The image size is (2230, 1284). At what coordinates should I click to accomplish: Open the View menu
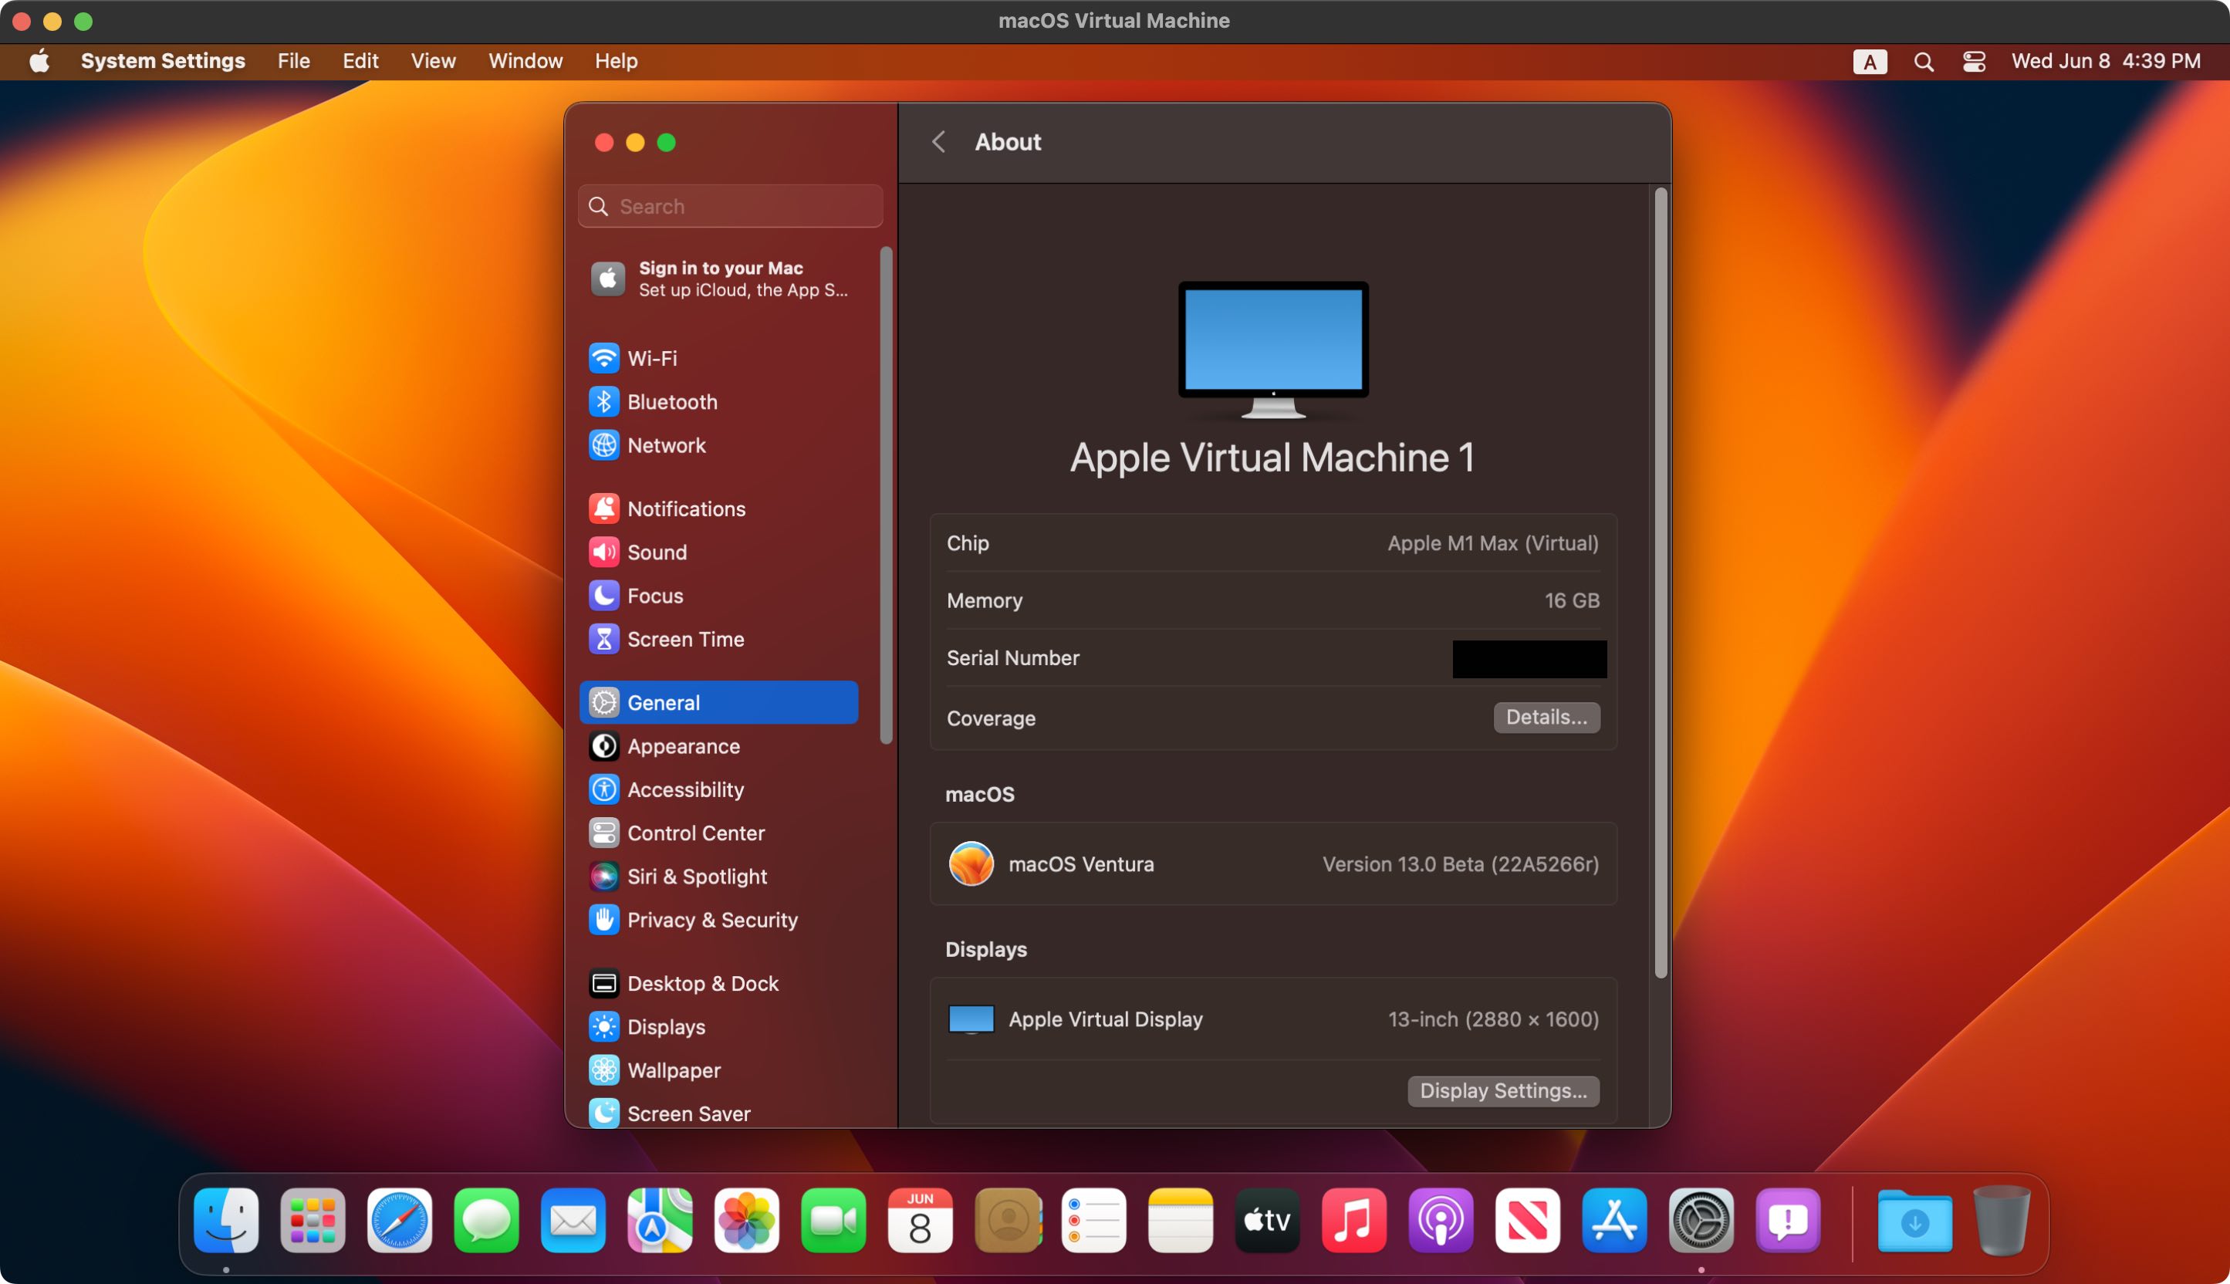(433, 61)
